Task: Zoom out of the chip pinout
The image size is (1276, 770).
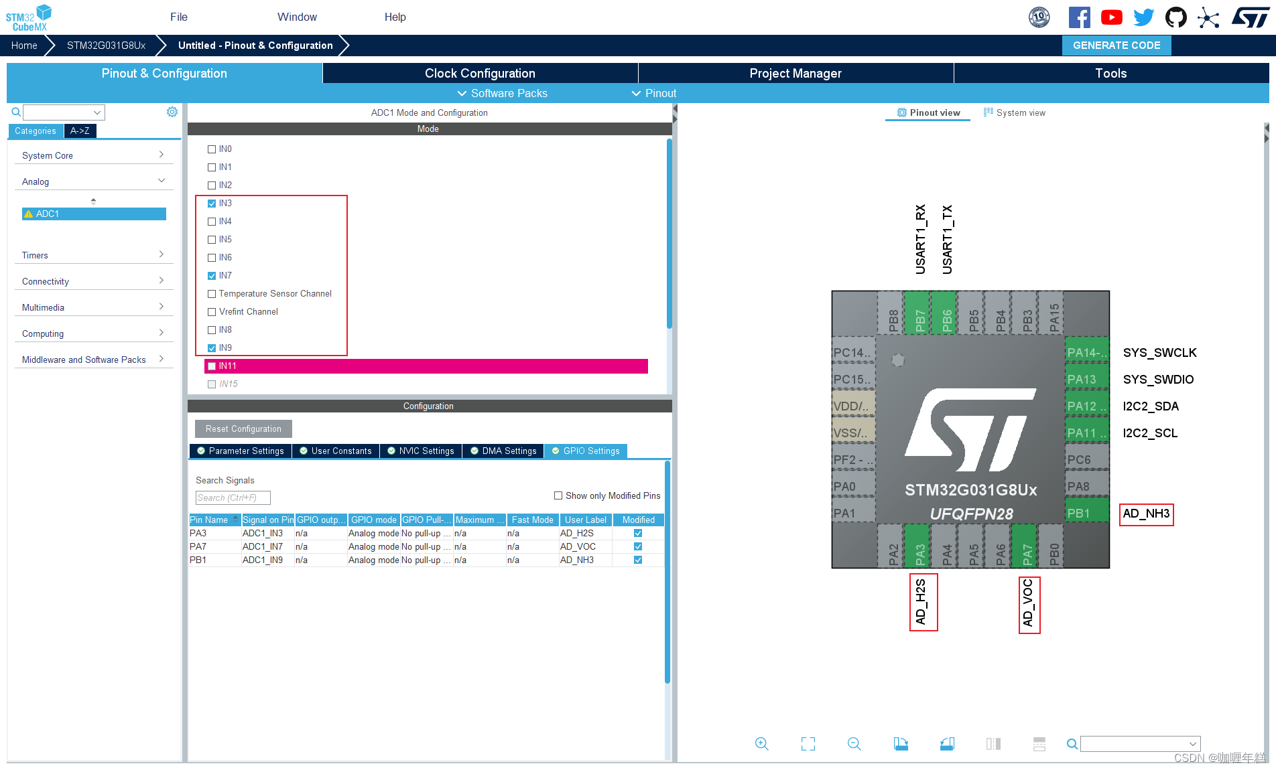Action: 854,744
